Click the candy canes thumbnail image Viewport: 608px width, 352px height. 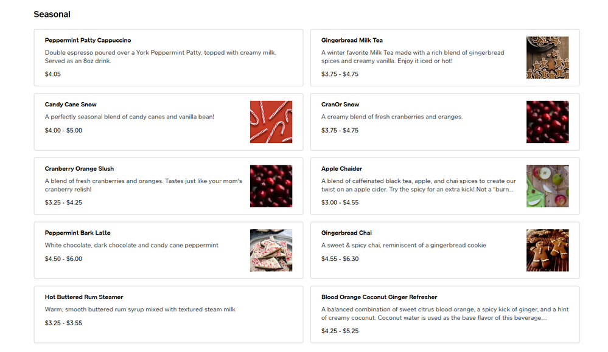[x=271, y=122]
